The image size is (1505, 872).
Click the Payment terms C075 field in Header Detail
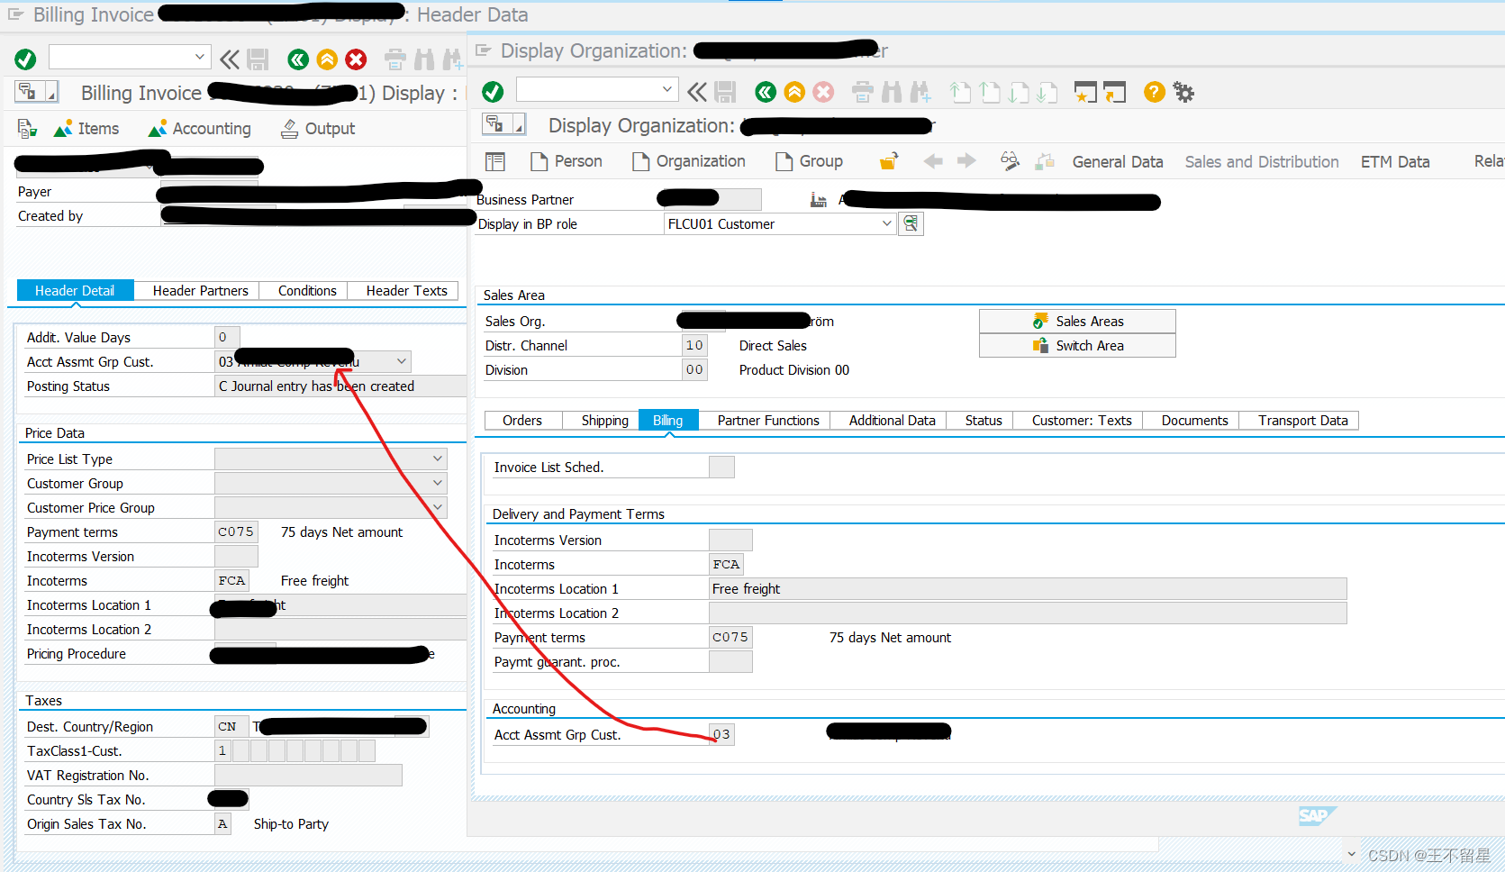pyautogui.click(x=236, y=532)
